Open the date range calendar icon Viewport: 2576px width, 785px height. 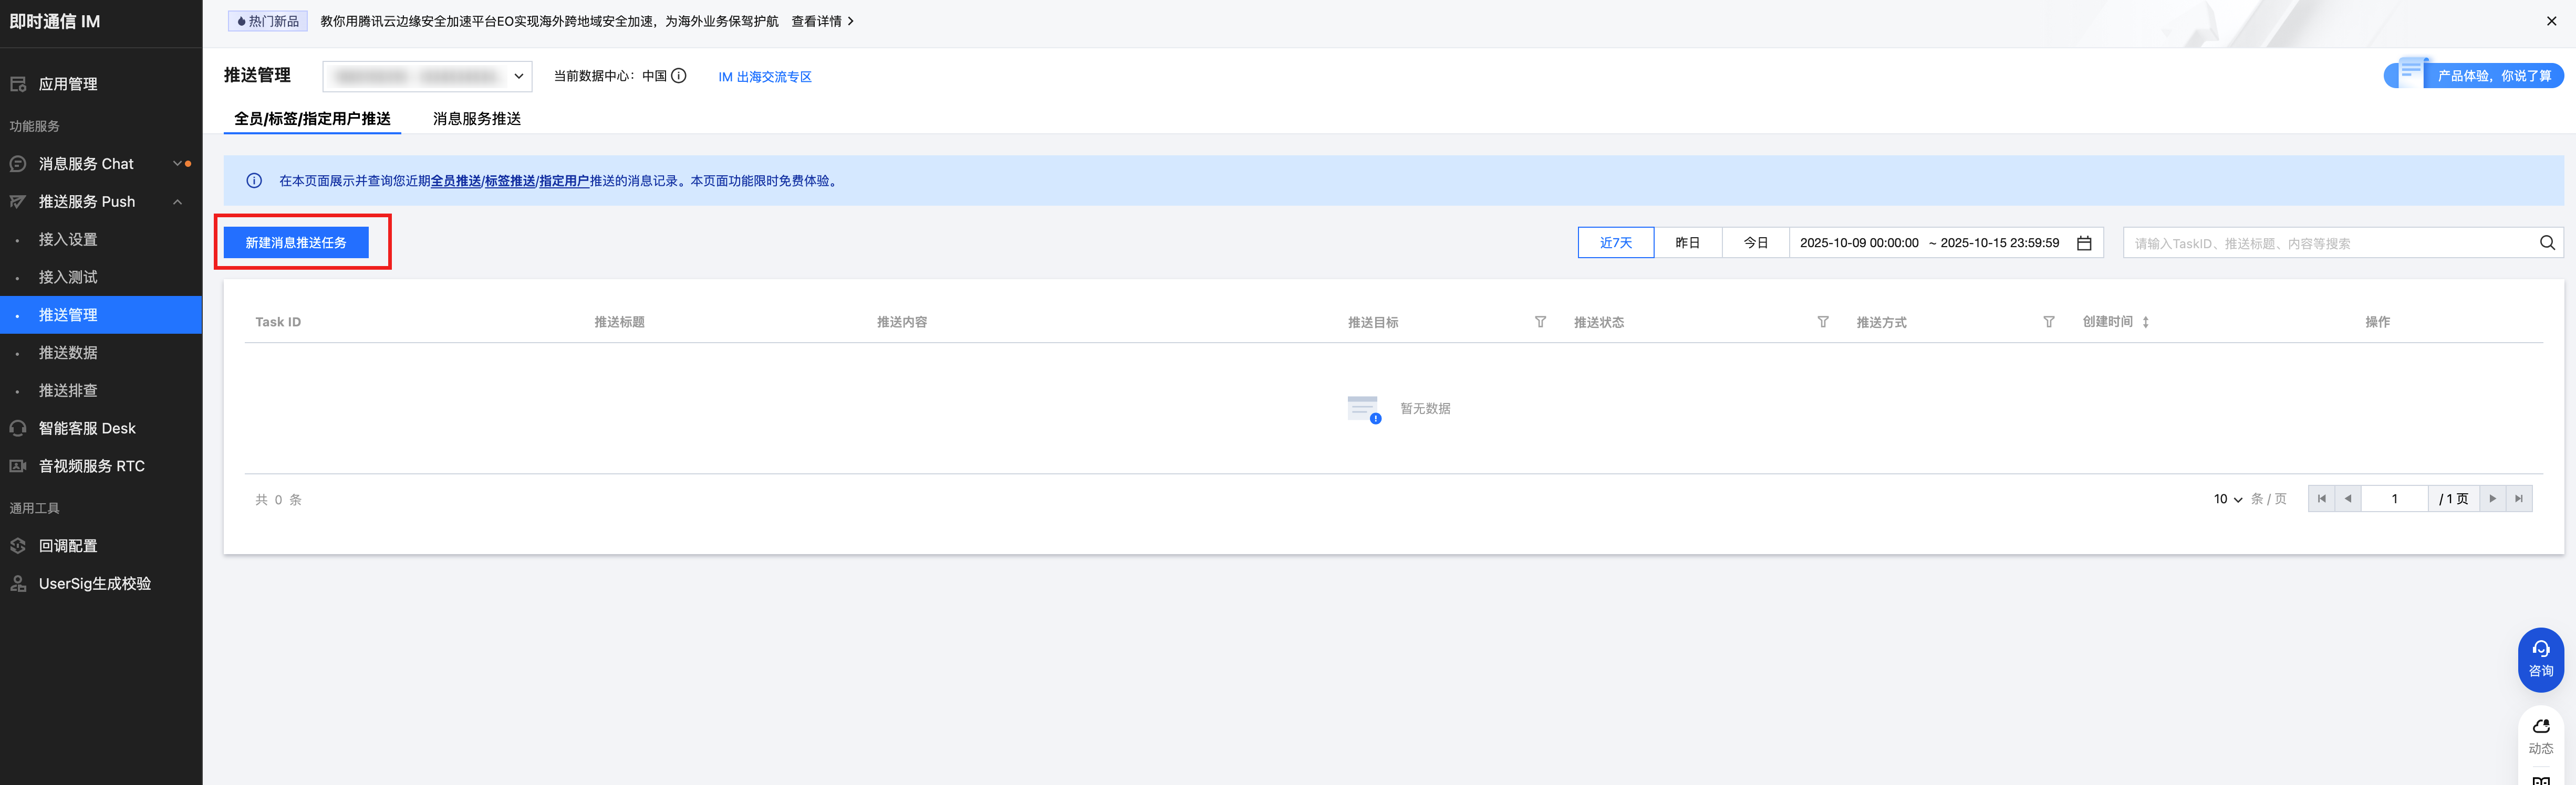click(2083, 243)
